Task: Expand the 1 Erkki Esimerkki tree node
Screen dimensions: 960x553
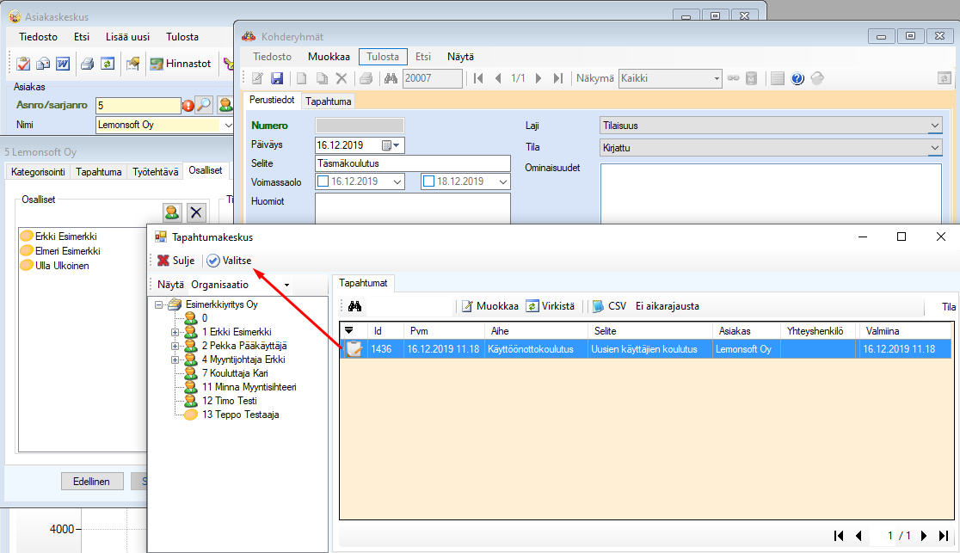Action: click(x=175, y=332)
